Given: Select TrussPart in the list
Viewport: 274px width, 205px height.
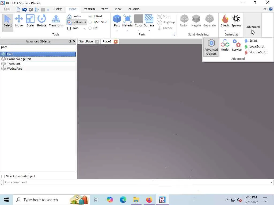Looking at the screenshot, I should point(38,64).
